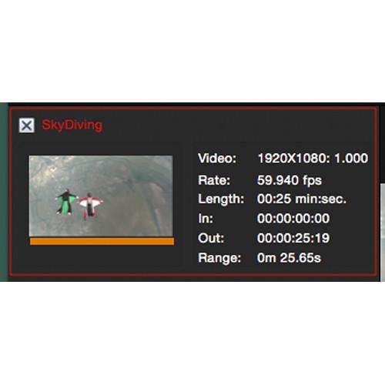Click the In label
This screenshot has width=385, height=385.
pyautogui.click(x=206, y=219)
